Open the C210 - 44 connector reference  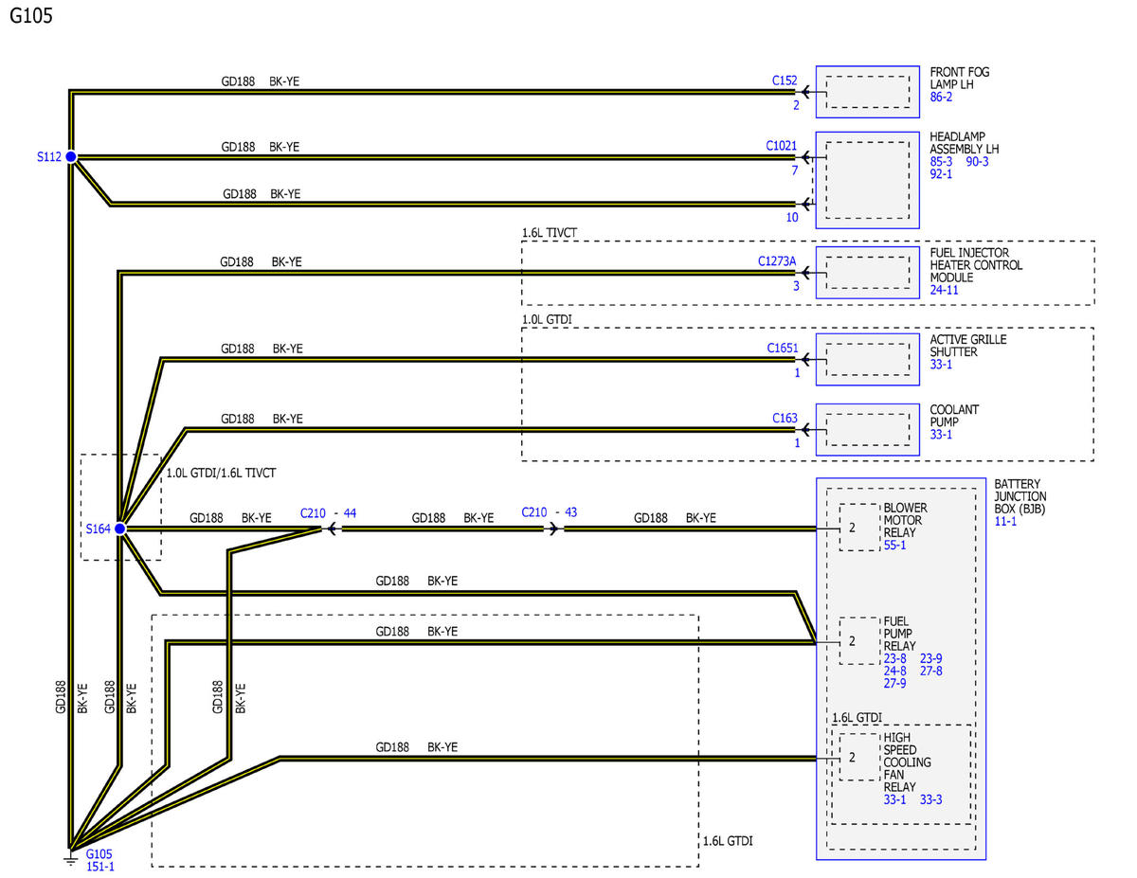pyautogui.click(x=328, y=512)
